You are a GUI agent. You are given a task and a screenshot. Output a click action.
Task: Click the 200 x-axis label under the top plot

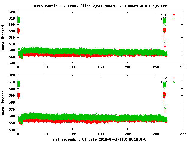(x=128, y=67)
